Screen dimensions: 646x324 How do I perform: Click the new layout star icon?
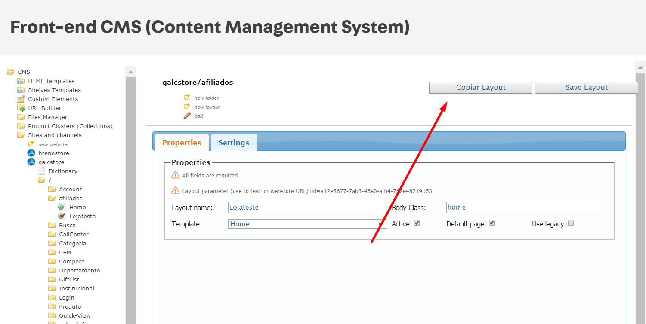click(187, 107)
